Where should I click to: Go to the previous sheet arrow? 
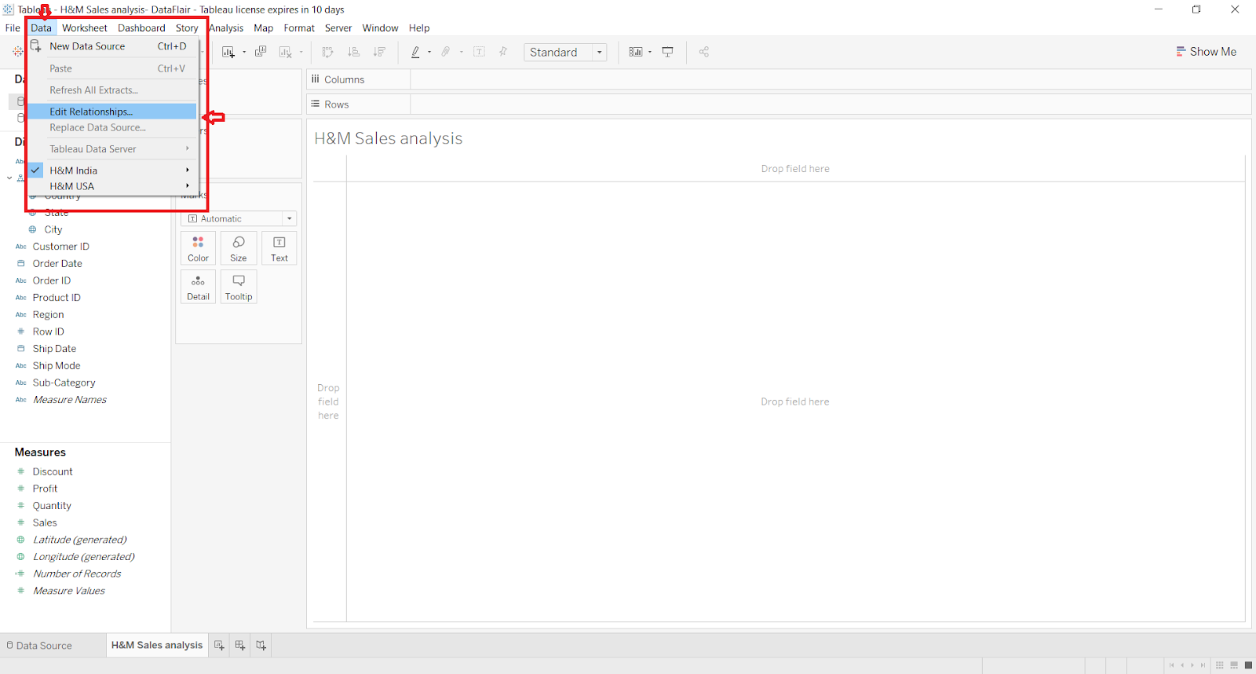tap(1182, 665)
